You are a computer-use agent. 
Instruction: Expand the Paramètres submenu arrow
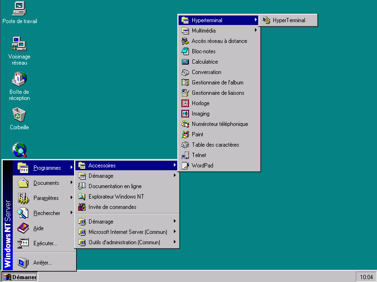[72, 198]
